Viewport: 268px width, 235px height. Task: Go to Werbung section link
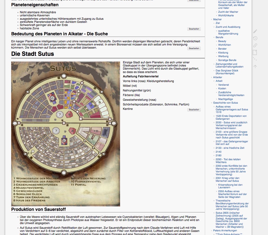click(x=223, y=56)
